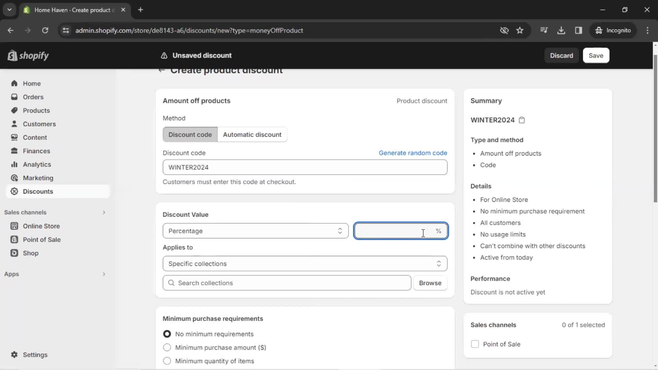Image resolution: width=658 pixels, height=370 pixels.
Task: Click the Discounts sidebar icon
Action: tap(14, 191)
